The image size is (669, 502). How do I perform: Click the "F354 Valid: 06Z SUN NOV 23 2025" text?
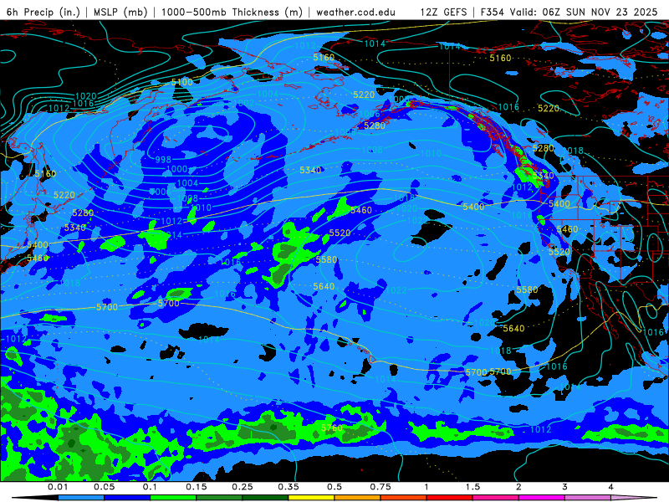pyautogui.click(x=569, y=12)
